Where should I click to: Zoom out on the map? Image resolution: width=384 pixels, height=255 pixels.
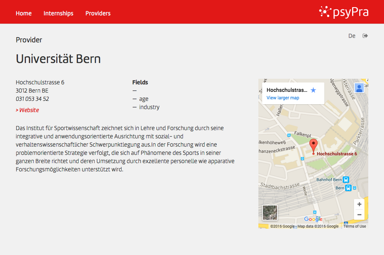[x=359, y=214]
